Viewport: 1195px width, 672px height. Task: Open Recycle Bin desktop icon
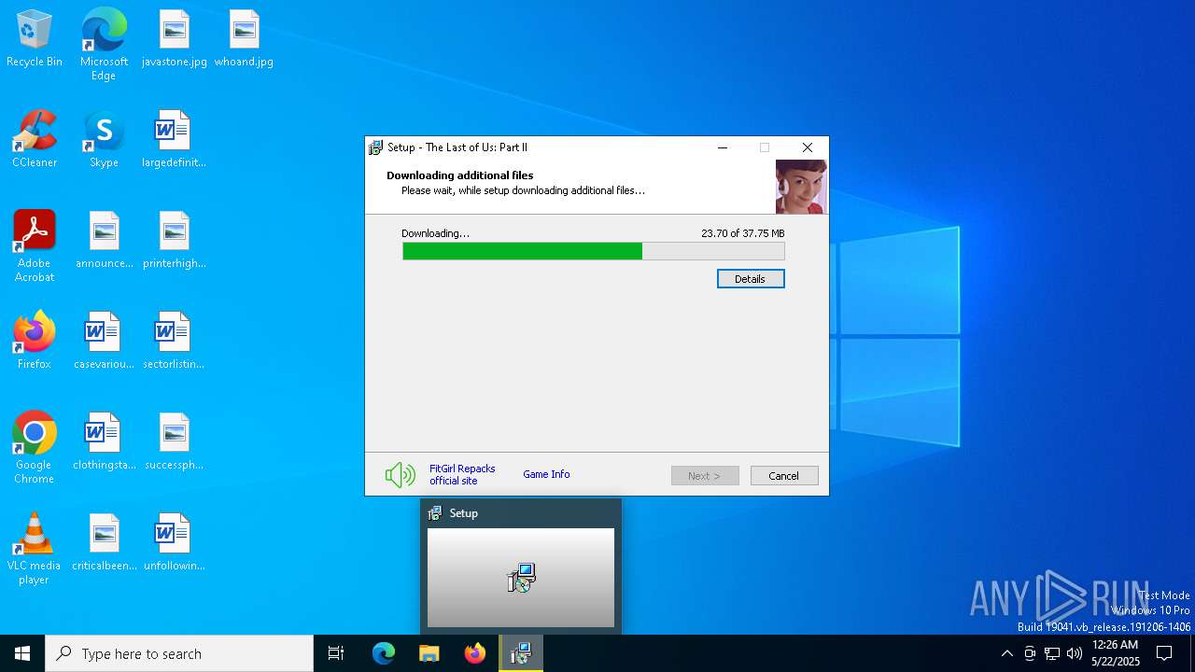[35, 39]
